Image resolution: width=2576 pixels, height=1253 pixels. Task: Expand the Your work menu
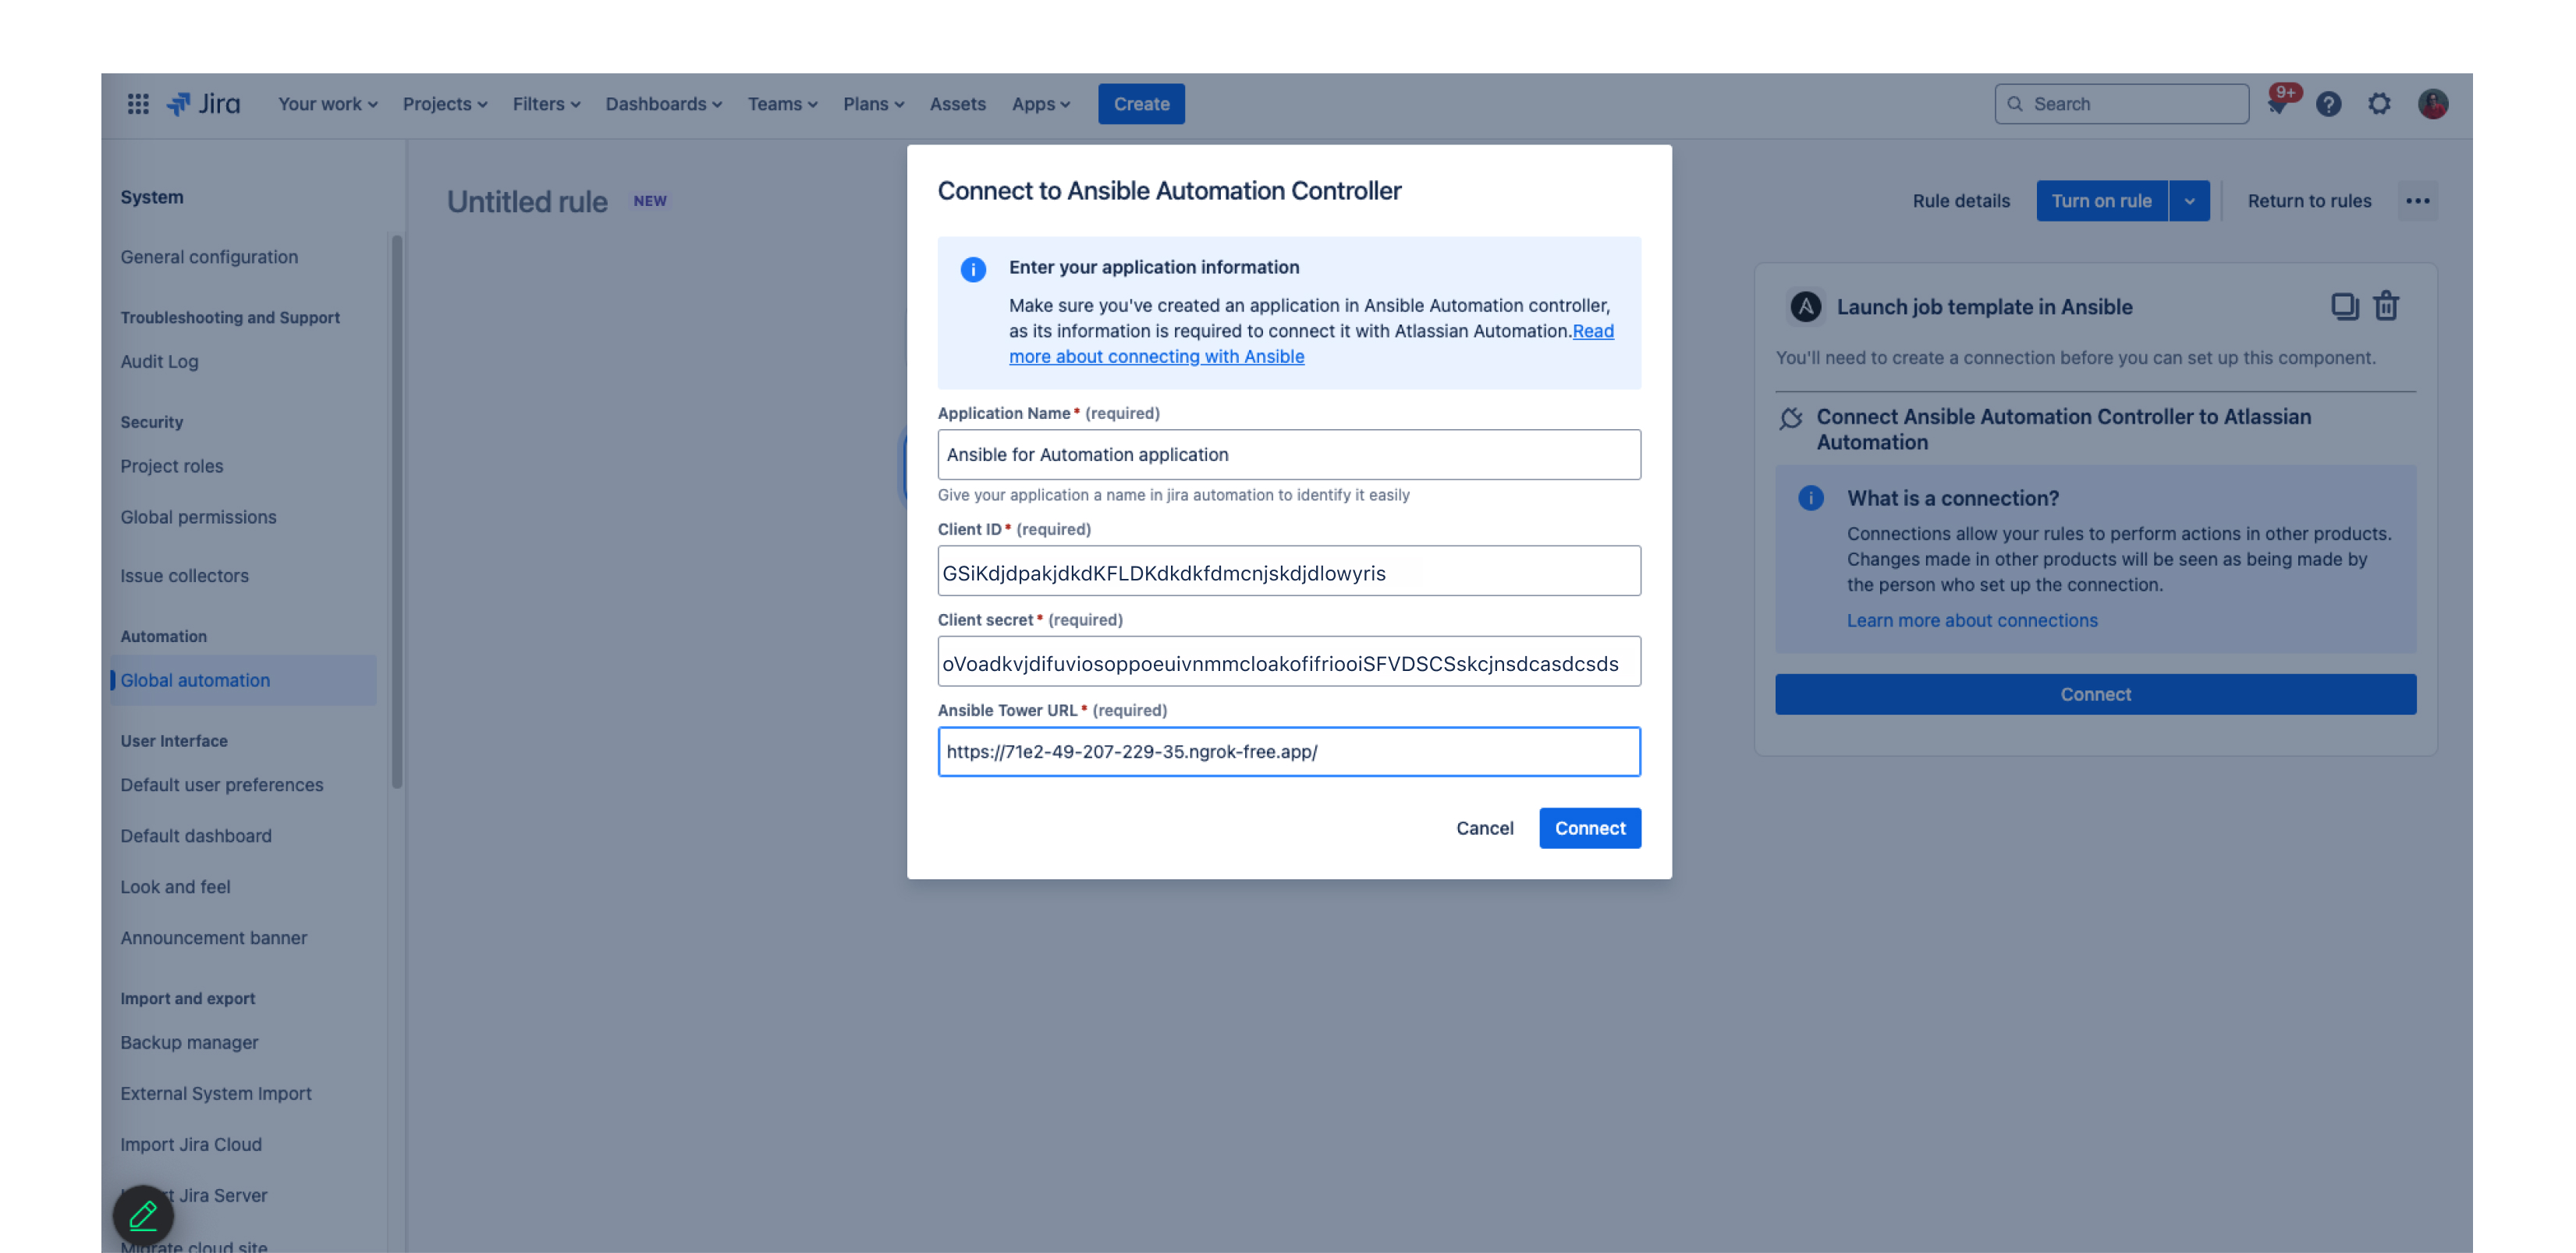click(x=327, y=103)
